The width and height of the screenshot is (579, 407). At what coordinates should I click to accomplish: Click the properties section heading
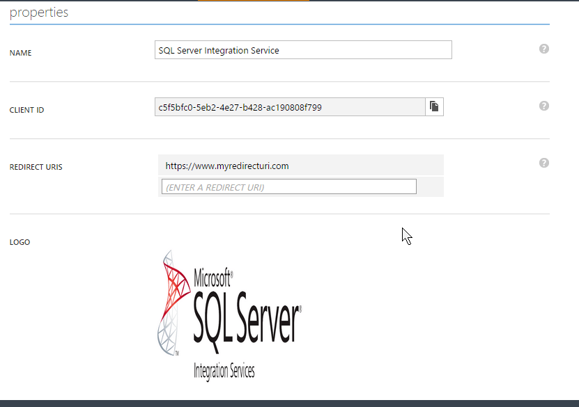click(x=39, y=12)
